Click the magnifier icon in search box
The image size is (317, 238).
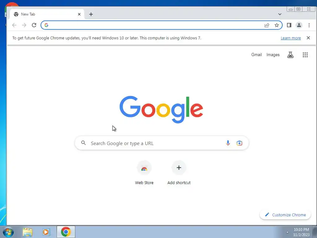point(84,143)
